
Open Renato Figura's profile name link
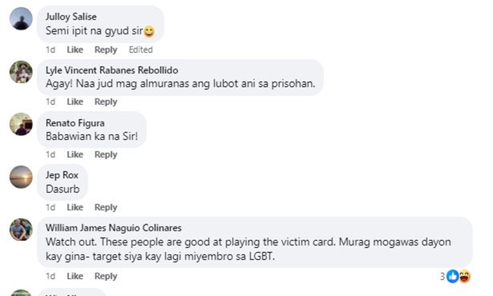(x=75, y=123)
